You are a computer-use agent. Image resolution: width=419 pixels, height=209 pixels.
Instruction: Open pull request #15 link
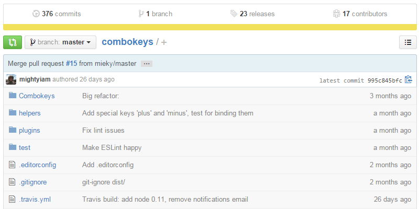point(71,64)
